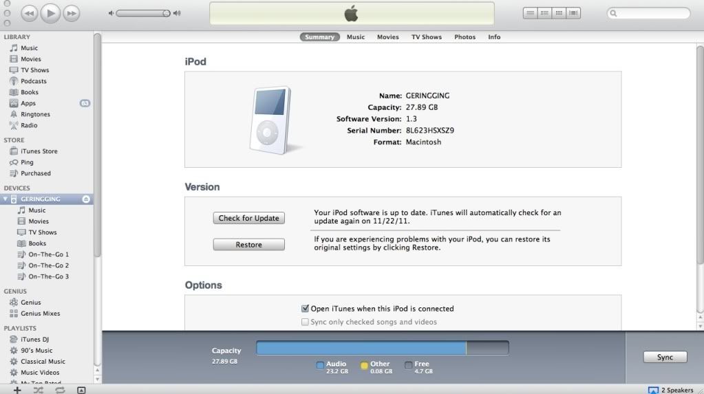Viewport: 704px width, 394px height.
Task: Add a new playlist with plus button
Action: tap(17, 390)
